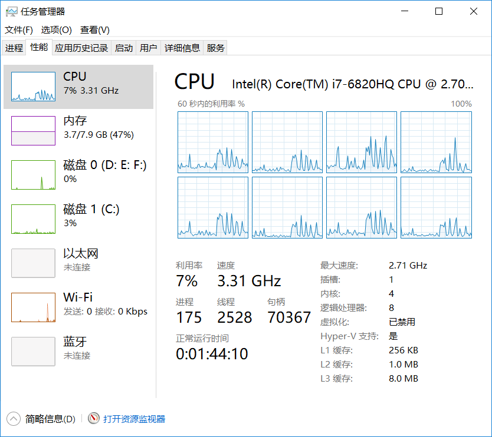Click the first logical processor graph
This screenshot has width=492, height=437.
tap(213, 142)
